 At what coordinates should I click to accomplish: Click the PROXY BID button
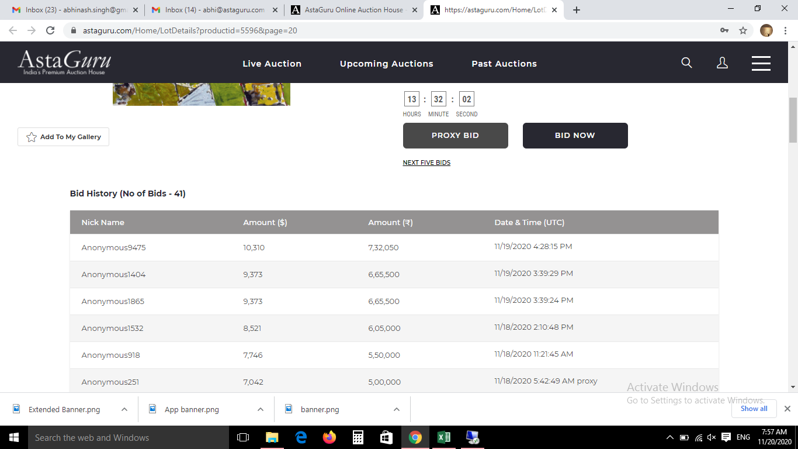[455, 136]
